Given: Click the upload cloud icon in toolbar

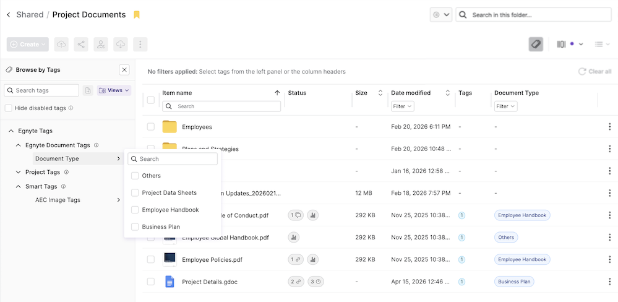Looking at the screenshot, I should [61, 45].
